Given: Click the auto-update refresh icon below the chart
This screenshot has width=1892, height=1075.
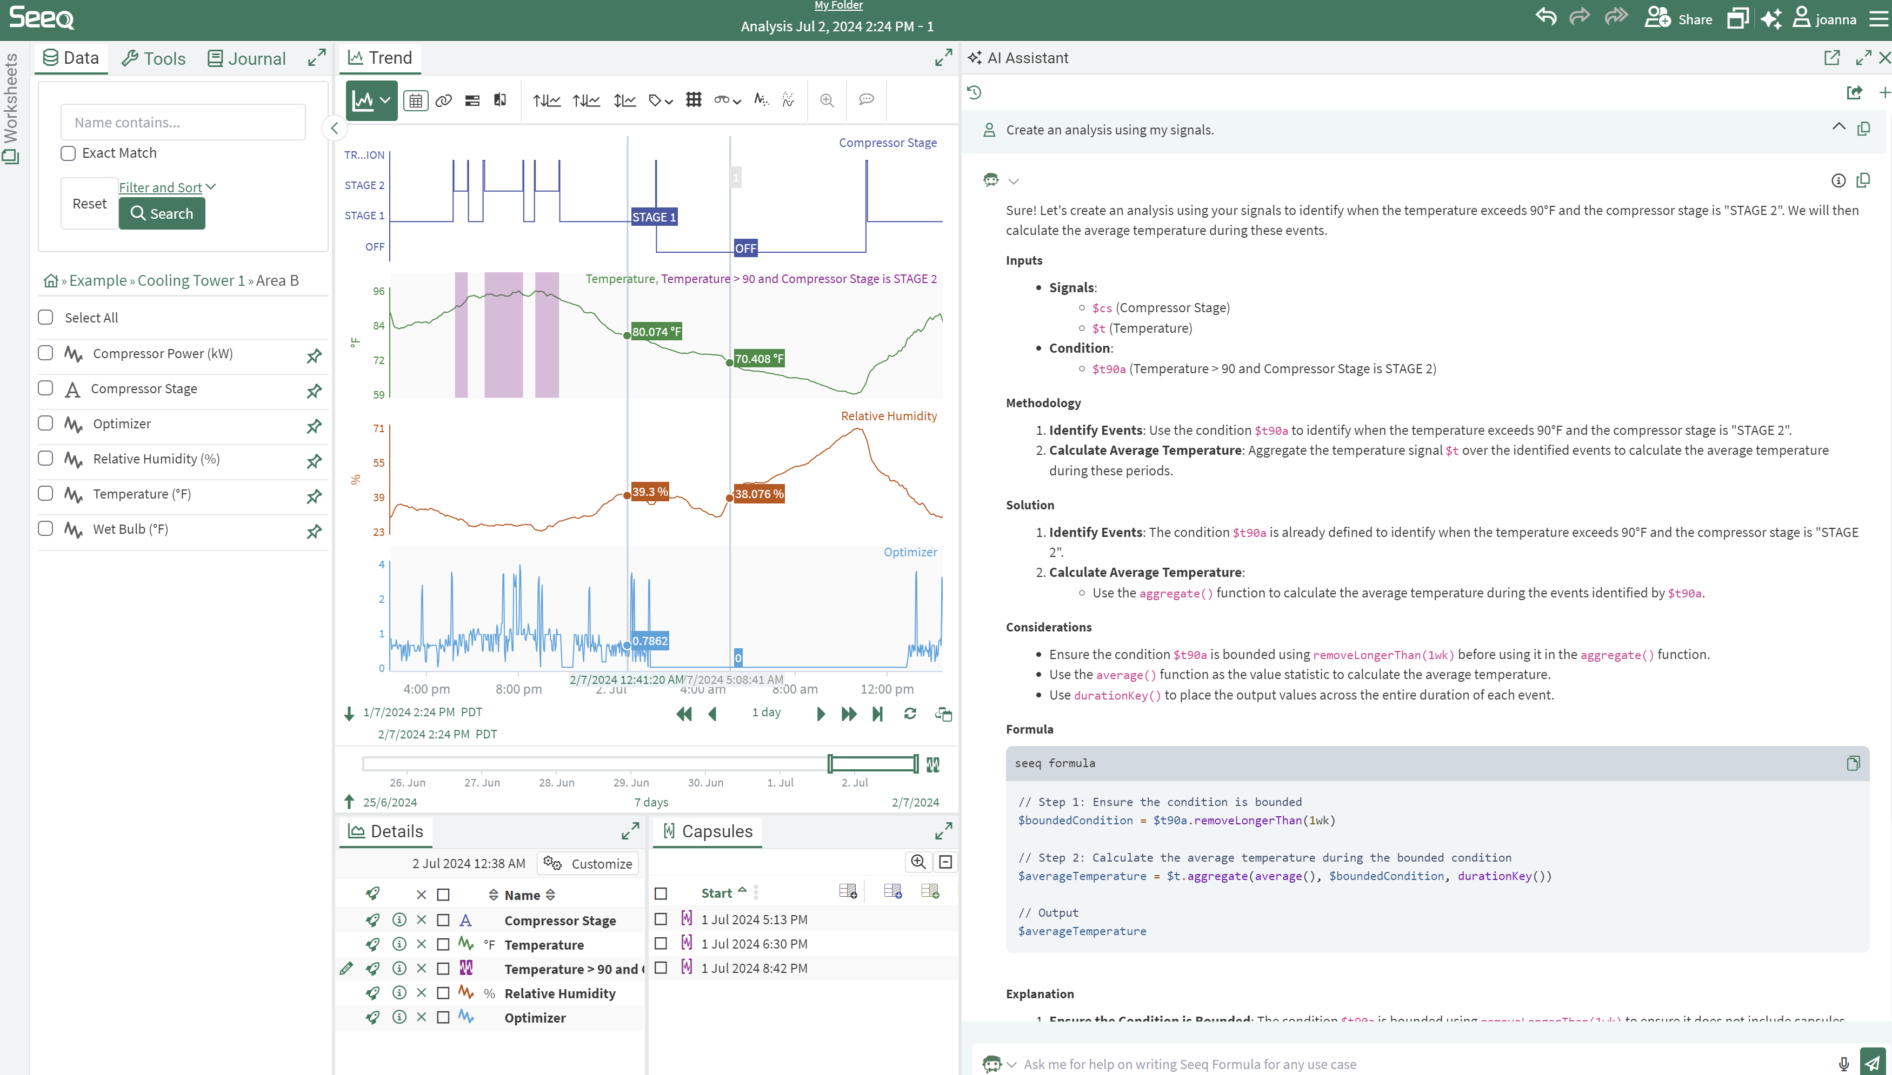Looking at the screenshot, I should tap(909, 714).
